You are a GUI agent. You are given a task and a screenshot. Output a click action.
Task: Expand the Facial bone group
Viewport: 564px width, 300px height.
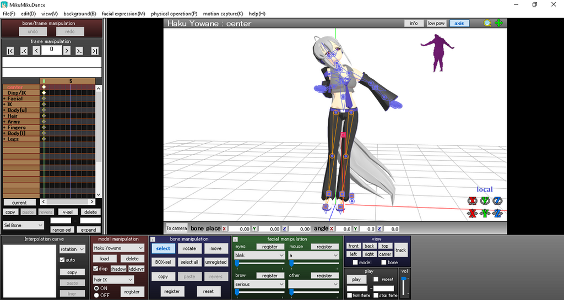tap(4, 99)
